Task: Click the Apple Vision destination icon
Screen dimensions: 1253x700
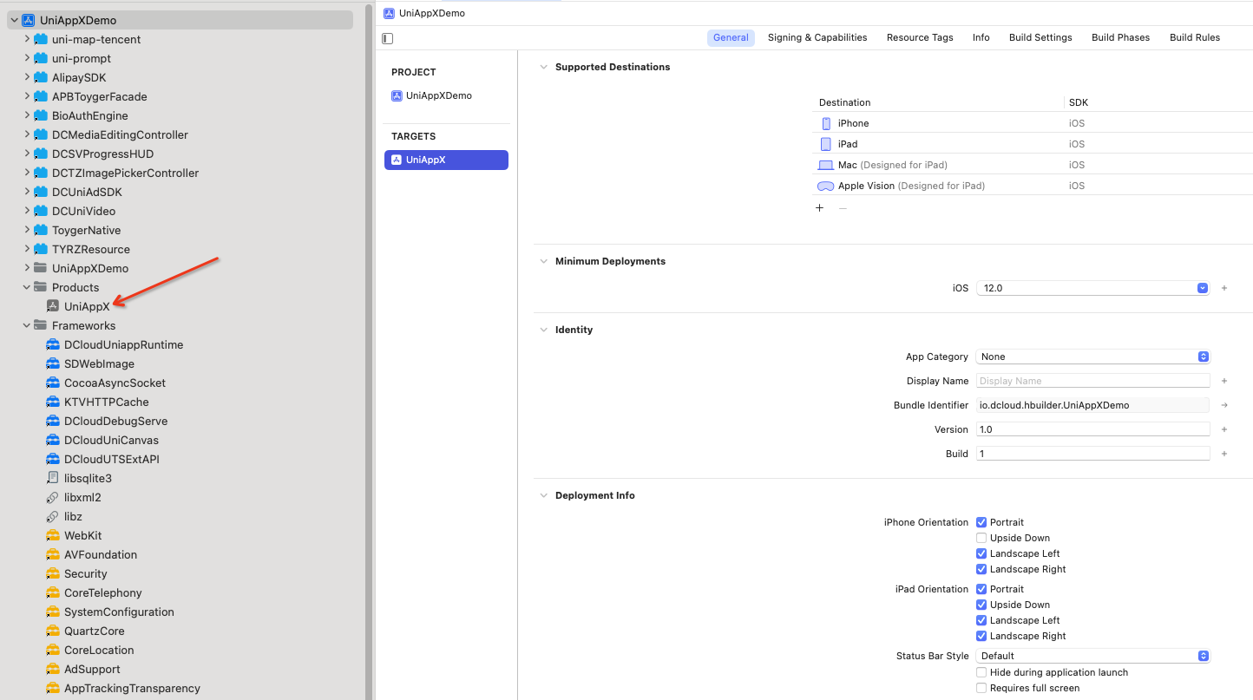Action: [x=826, y=186]
